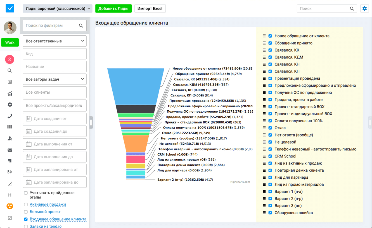Open settings gear in top right corner
Screen dimensions: 372x228
pos(364,9)
